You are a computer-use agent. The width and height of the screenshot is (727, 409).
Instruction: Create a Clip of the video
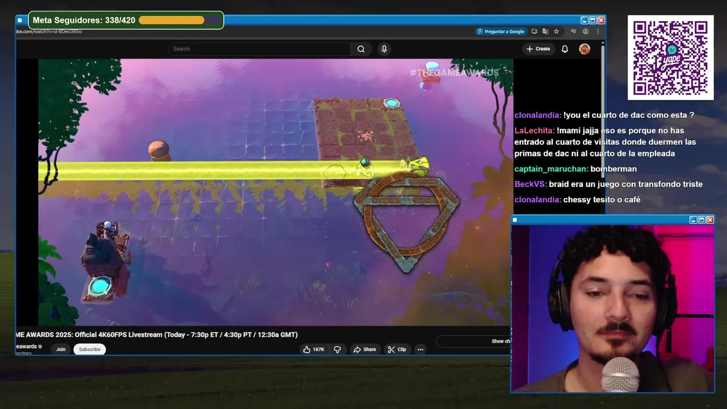397,349
